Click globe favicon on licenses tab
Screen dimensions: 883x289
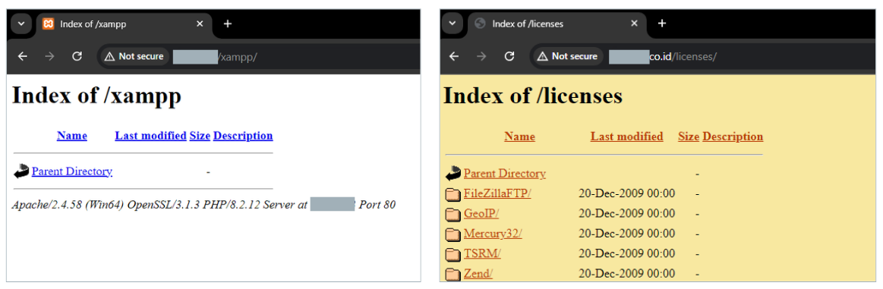(x=481, y=24)
